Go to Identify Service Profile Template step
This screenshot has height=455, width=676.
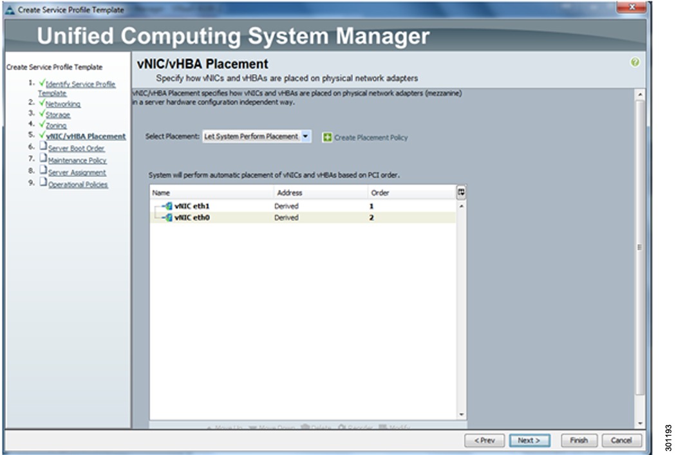click(x=77, y=88)
